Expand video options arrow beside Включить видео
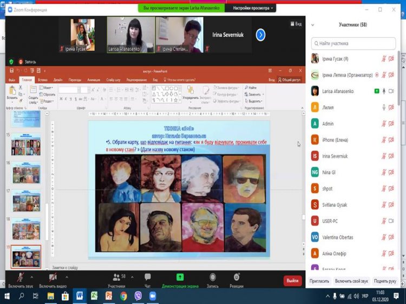 (67, 278)
